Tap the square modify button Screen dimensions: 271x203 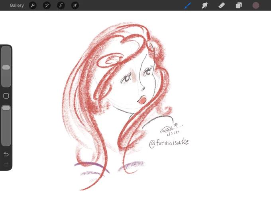[6, 96]
